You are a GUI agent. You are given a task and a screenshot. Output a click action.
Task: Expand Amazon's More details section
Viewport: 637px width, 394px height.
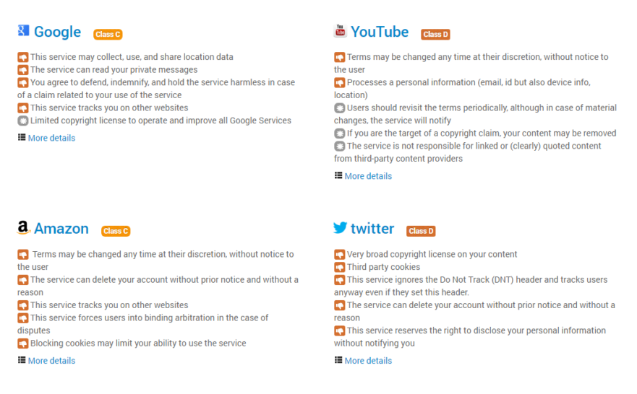click(x=51, y=360)
